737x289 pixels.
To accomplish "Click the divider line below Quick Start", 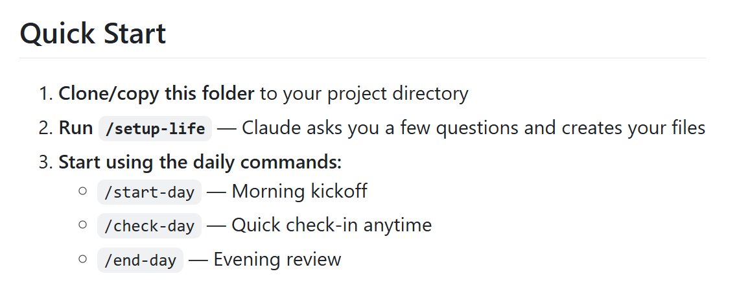I will point(363,58).
